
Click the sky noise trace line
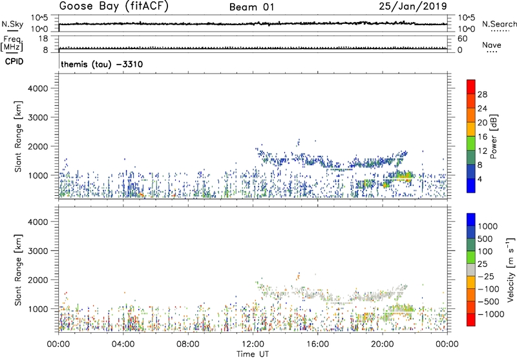click(x=253, y=23)
